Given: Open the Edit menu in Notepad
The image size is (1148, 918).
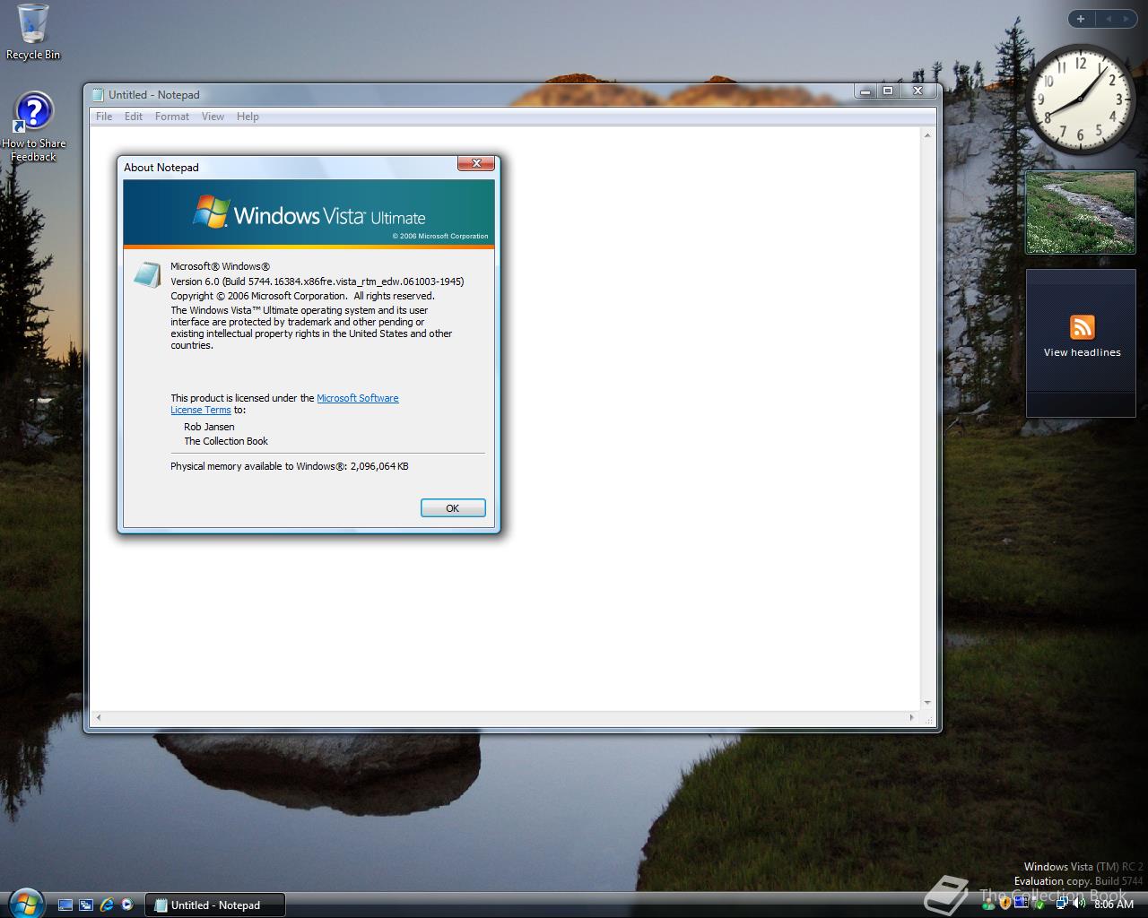Looking at the screenshot, I should 134,117.
